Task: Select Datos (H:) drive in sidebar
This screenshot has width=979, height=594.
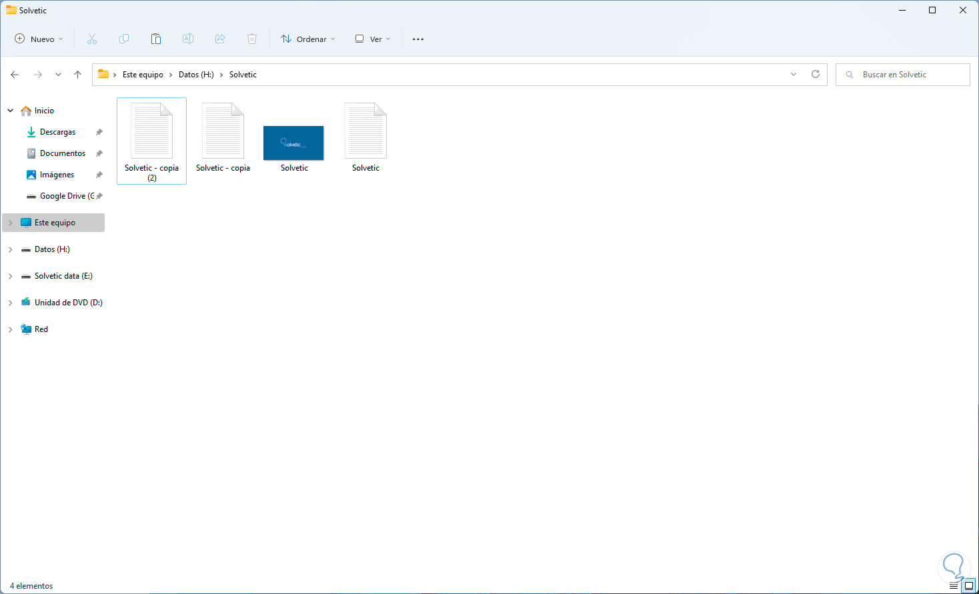Action: (53, 249)
